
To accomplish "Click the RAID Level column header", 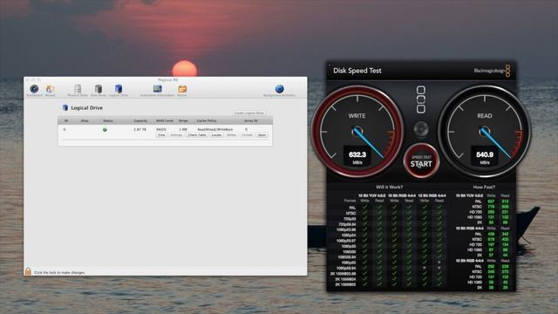I will pyautogui.click(x=165, y=121).
